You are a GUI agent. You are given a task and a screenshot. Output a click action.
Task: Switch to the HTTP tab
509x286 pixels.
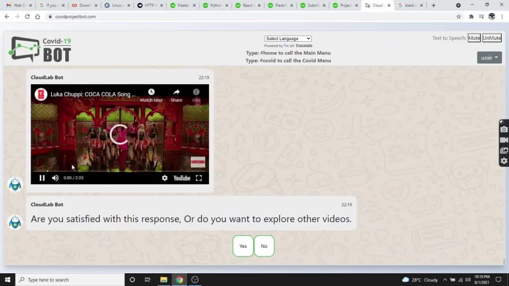click(x=150, y=5)
